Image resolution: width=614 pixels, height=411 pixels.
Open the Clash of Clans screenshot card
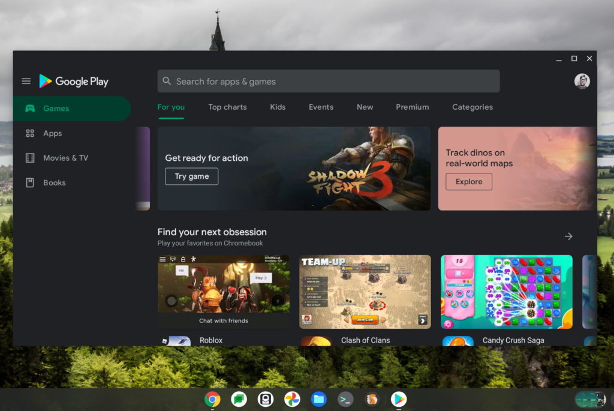(x=365, y=292)
